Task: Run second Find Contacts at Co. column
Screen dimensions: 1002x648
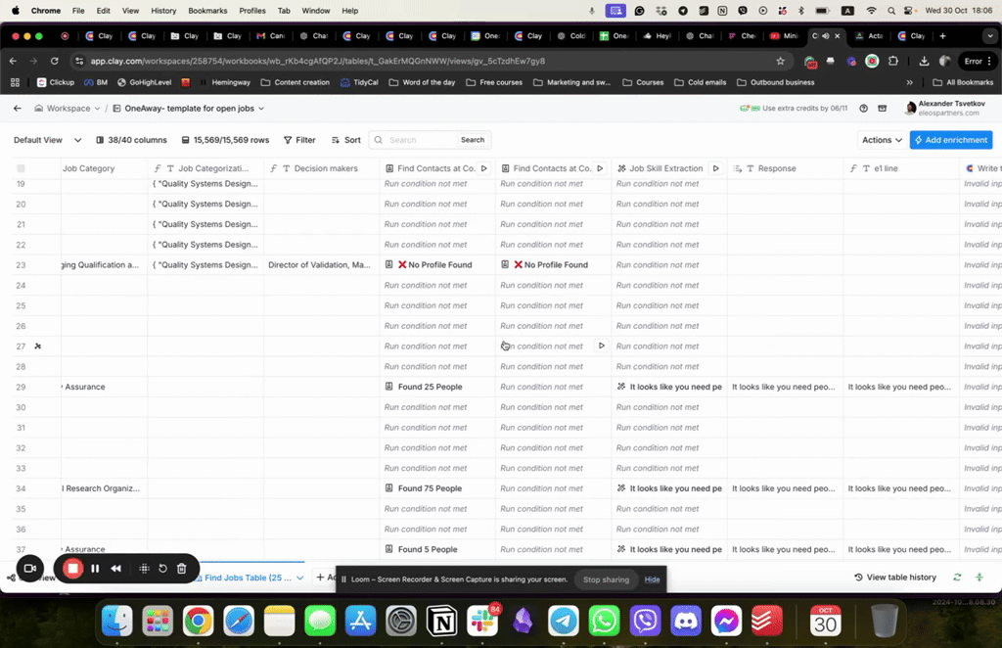Action: (x=600, y=168)
